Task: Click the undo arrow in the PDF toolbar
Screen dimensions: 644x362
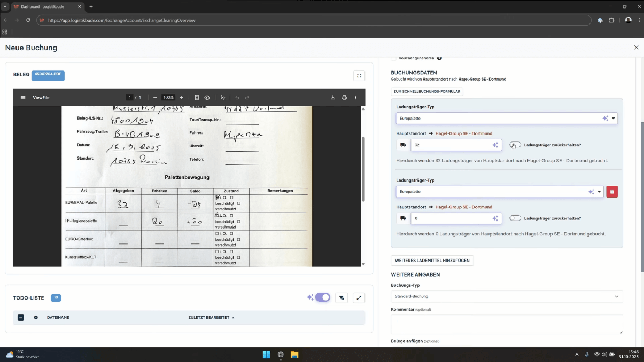Action: coord(237,98)
